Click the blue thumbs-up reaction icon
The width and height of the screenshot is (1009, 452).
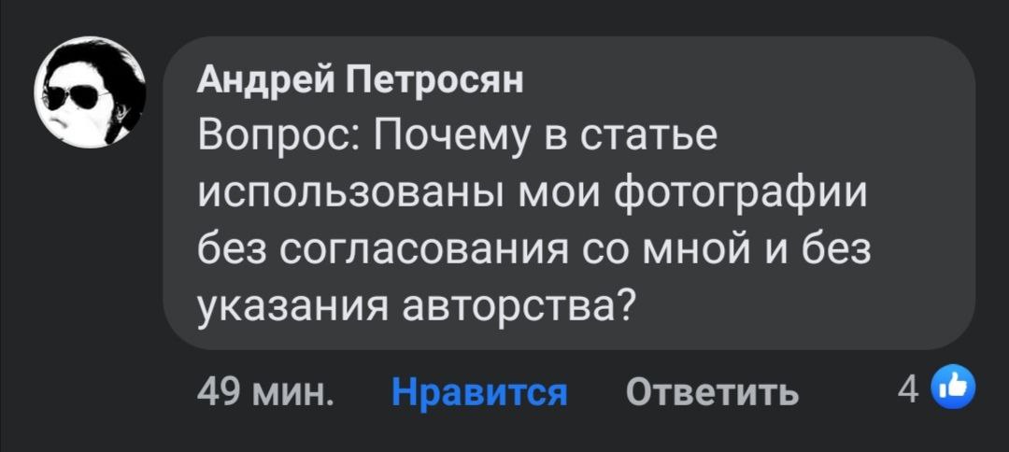click(x=955, y=388)
